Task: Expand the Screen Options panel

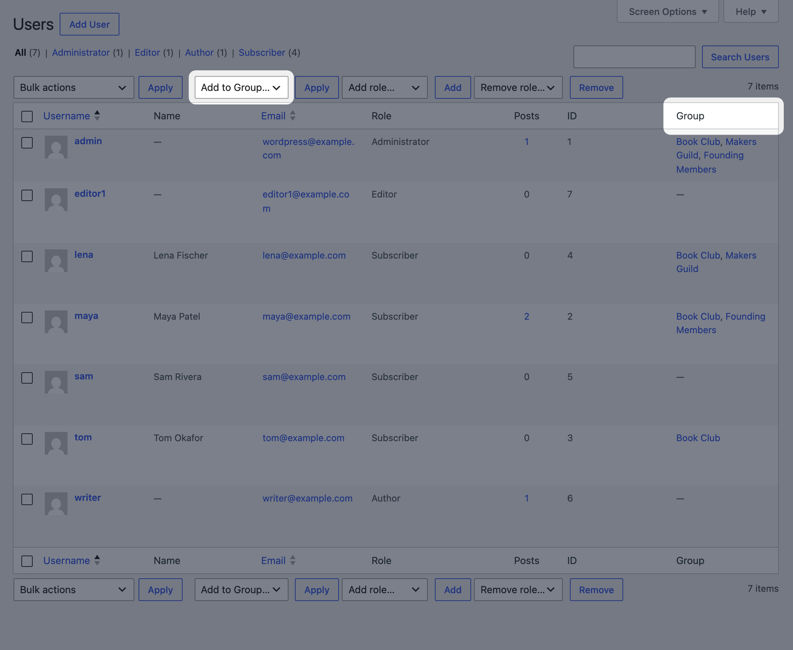Action: tap(668, 12)
